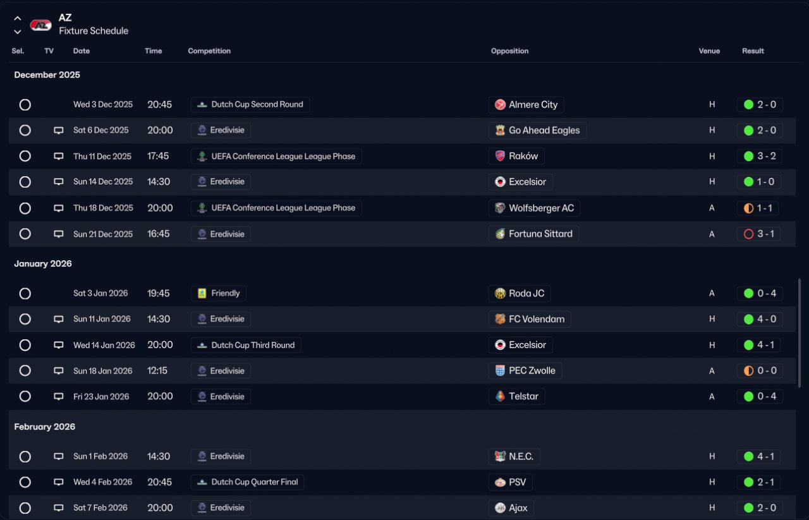Open the 0 - 0 result against PEC Zwolle
The height and width of the screenshot is (520, 809).
760,371
